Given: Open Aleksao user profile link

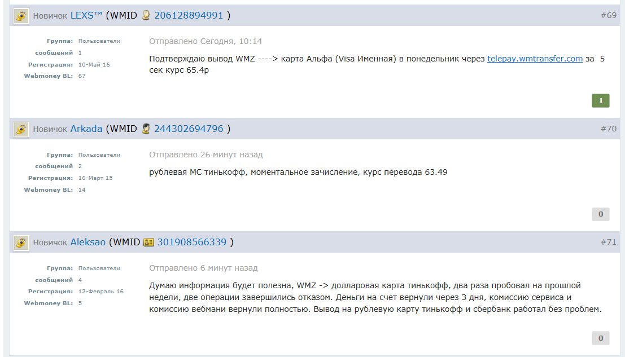Looking at the screenshot, I should (88, 243).
